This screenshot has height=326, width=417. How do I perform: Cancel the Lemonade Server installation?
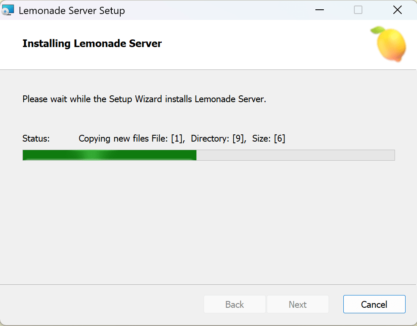(x=374, y=304)
